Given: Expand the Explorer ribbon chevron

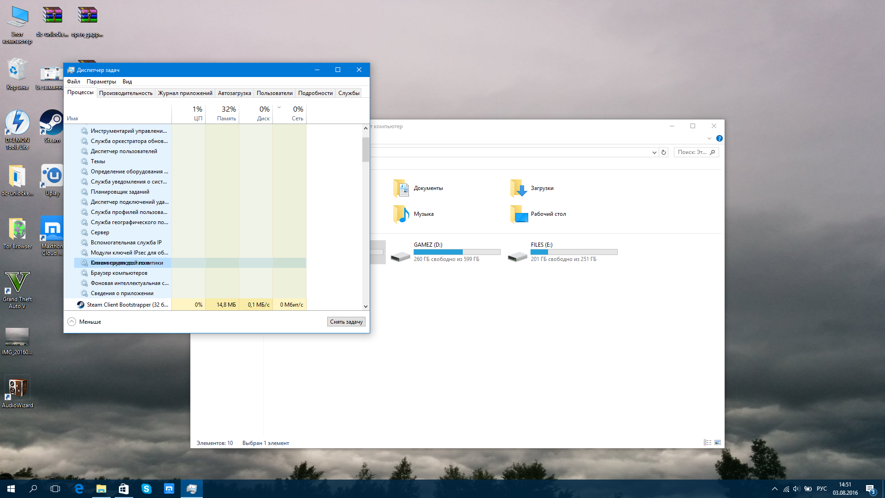Looking at the screenshot, I should (709, 138).
